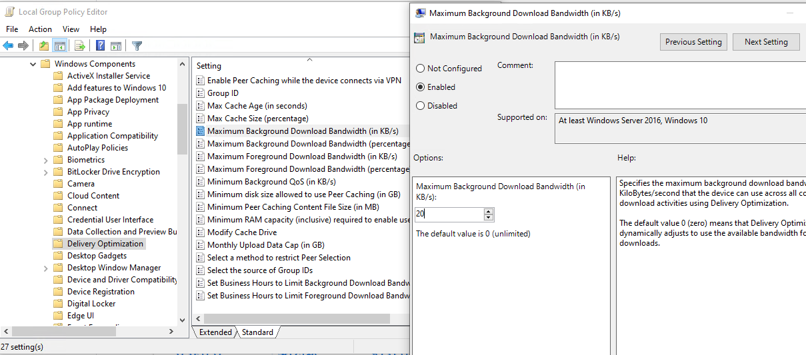Click the Filter funnel toolbar icon
806x355 pixels.
click(x=137, y=46)
